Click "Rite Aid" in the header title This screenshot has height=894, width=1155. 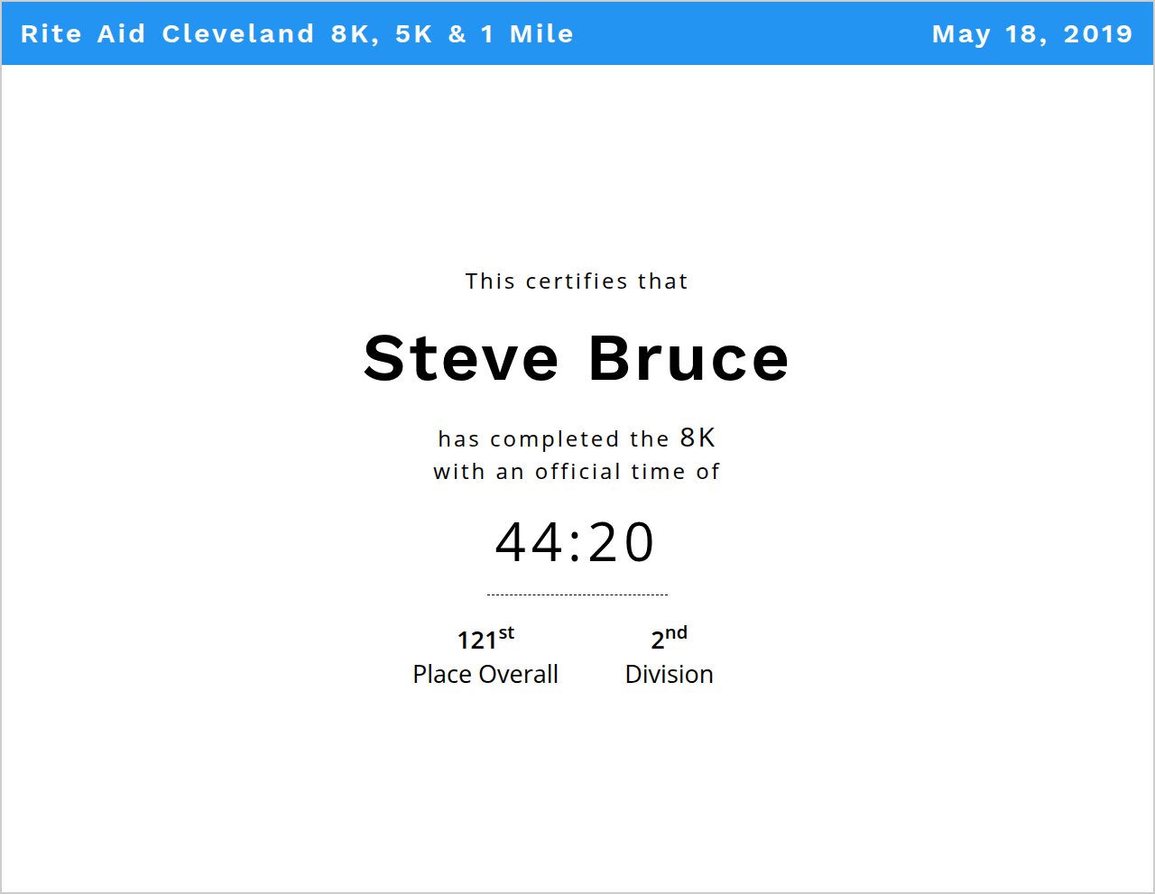pos(83,34)
